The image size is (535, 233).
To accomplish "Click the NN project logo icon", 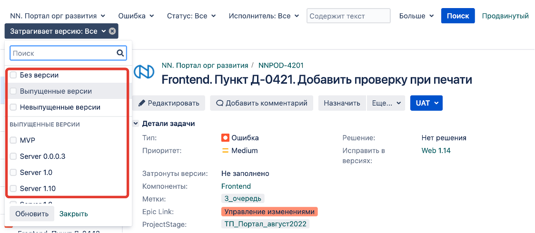I will click(x=144, y=72).
